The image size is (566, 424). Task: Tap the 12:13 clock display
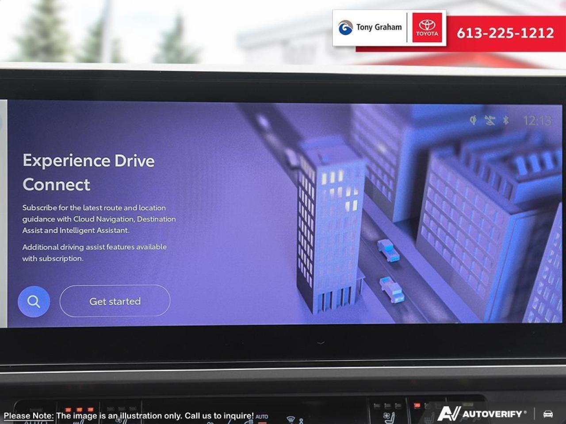tap(537, 121)
